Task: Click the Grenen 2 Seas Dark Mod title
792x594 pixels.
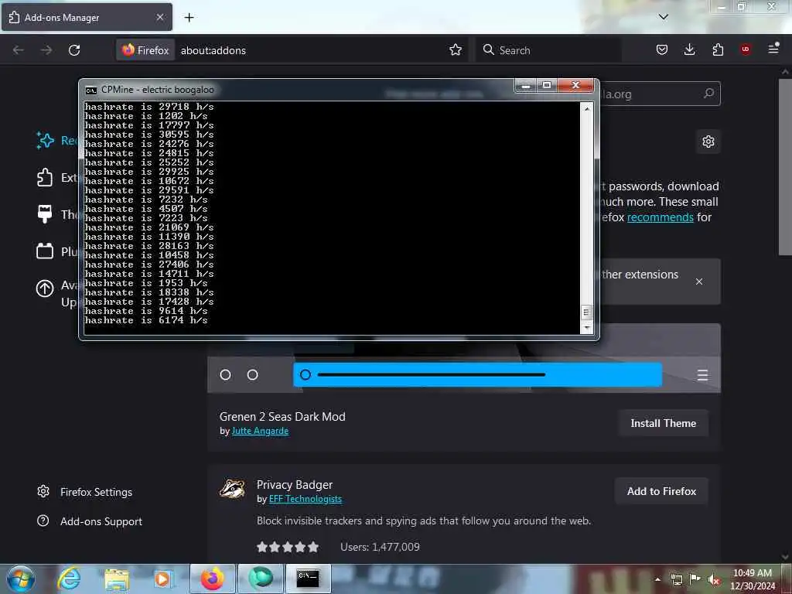Action: click(282, 417)
